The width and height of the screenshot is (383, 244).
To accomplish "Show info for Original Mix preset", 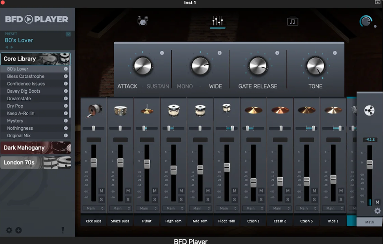I will click(x=66, y=135).
